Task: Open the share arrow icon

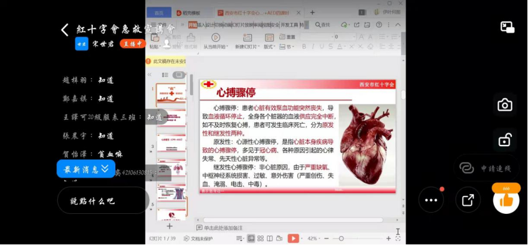Action: [468, 200]
